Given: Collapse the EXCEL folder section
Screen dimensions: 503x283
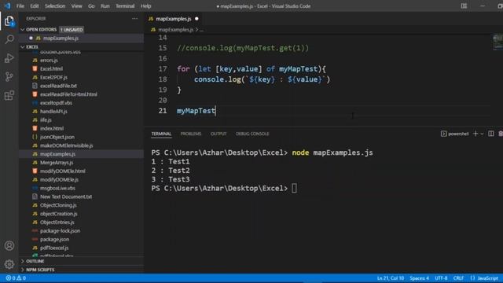Looking at the screenshot, I should point(23,47).
